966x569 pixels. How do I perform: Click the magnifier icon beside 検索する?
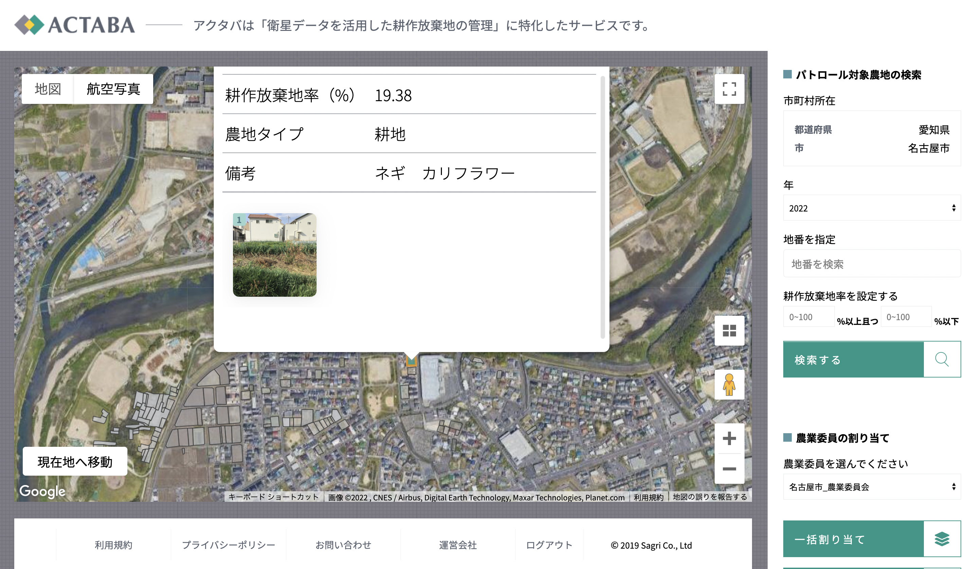(942, 360)
